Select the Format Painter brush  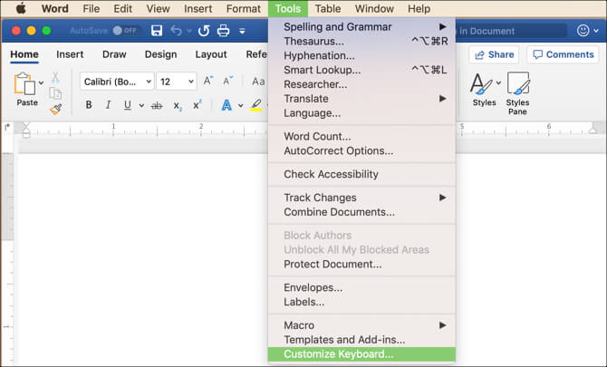tap(56, 109)
